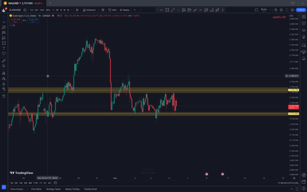Viewport: 307px width, 192px height.
Task: Open chart settings gear icon
Action: (x=281, y=10)
